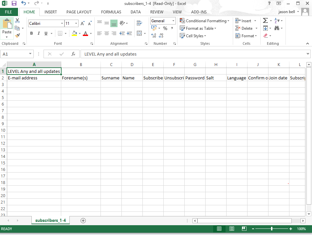Click the red Font Color A
Viewport: 312px width, 235px height.
(x=85, y=33)
